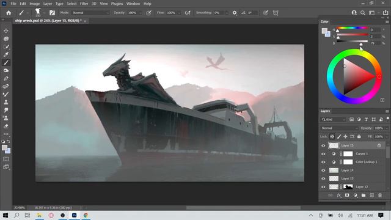Add a layer mask
391x220 pixels.
coord(347,196)
